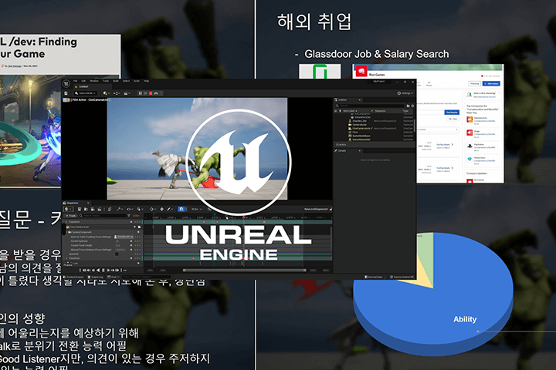The height and width of the screenshot is (370, 556).
Task: Sort the Outliner by Item Label column
Action: [x=350, y=111]
